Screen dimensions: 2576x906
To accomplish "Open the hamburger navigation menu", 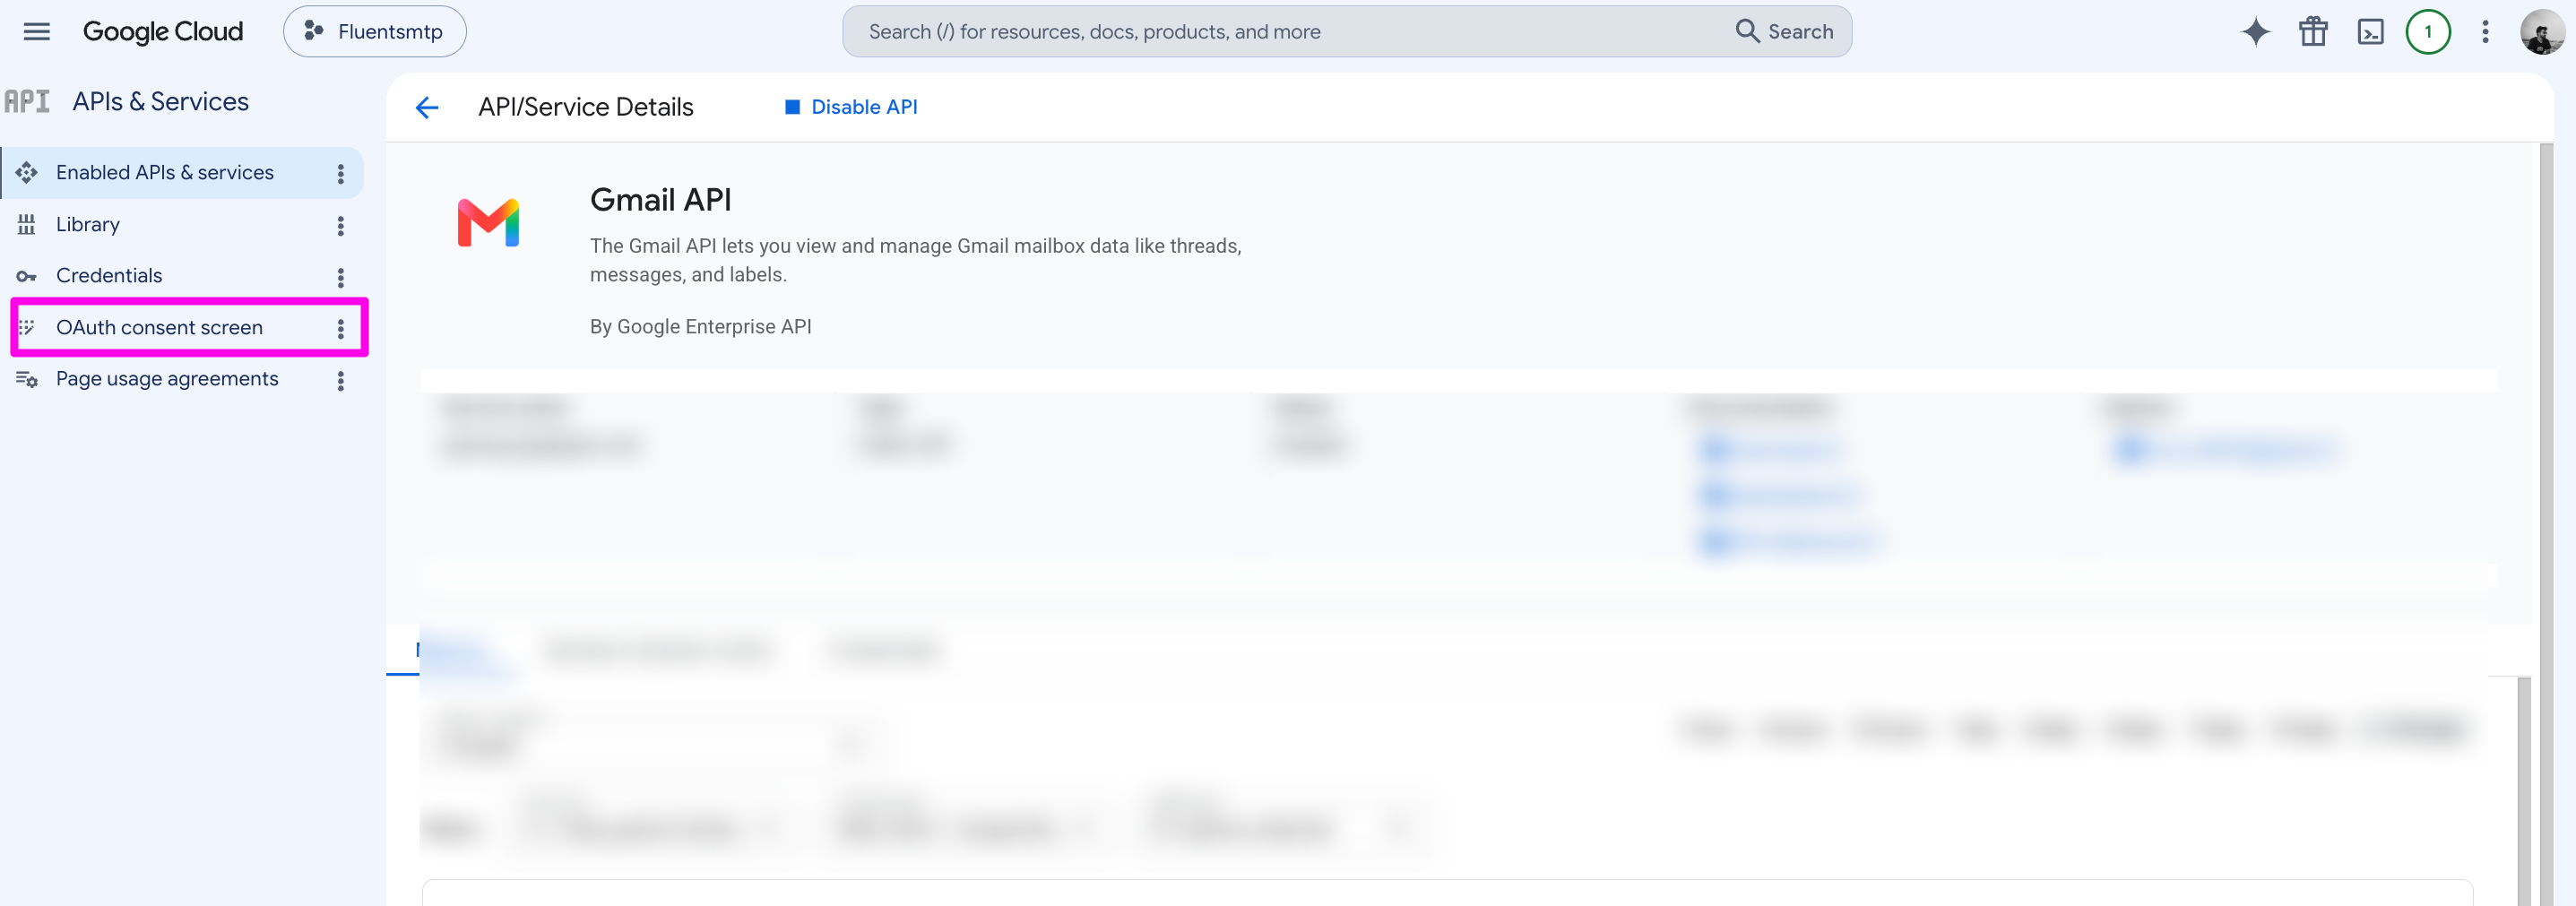I will point(37,32).
